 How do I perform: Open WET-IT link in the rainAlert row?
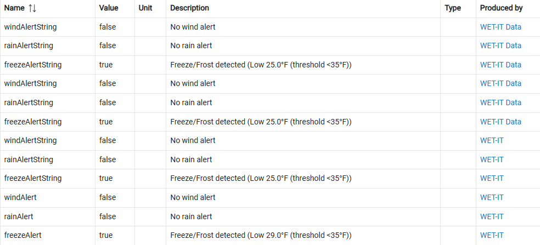coord(492,216)
